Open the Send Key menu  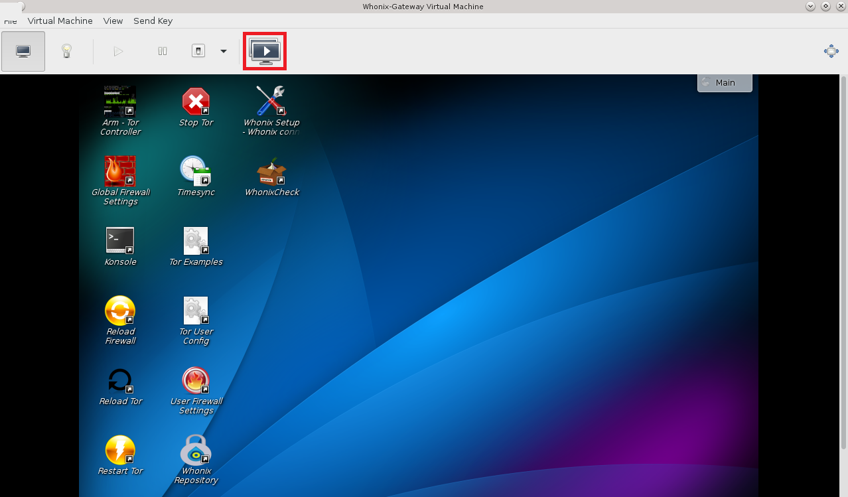pyautogui.click(x=153, y=21)
